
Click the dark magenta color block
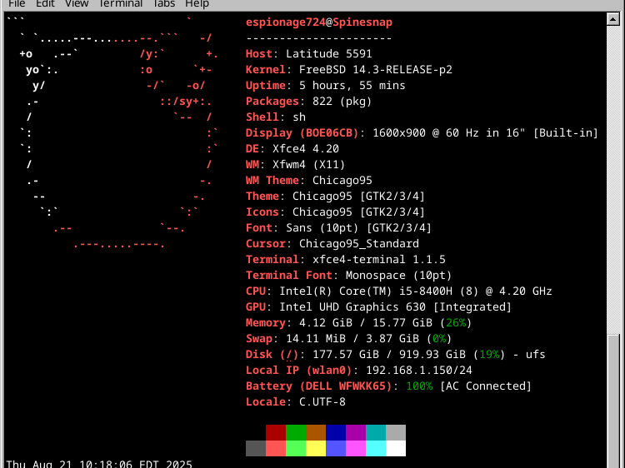coord(356,432)
